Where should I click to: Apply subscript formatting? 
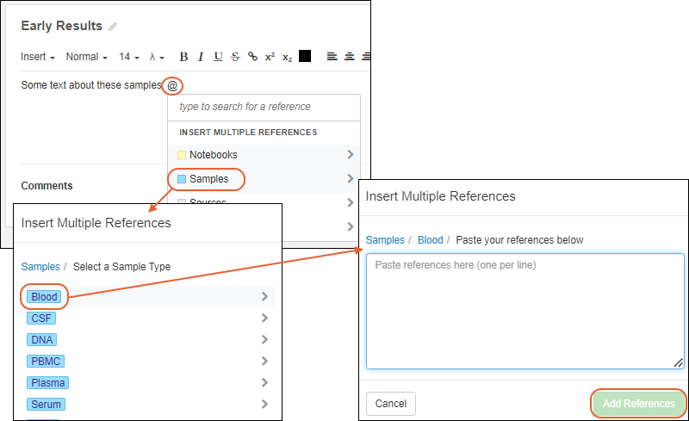[288, 57]
